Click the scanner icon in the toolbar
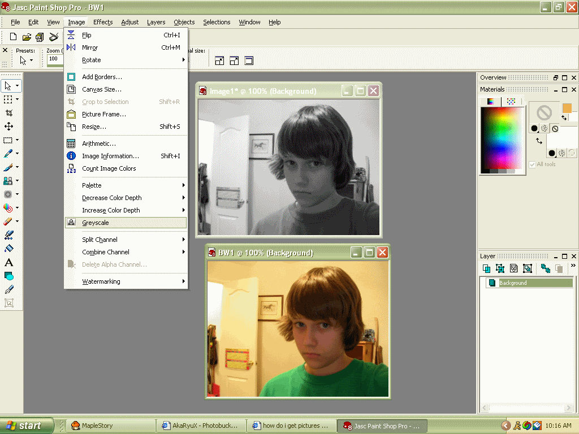Image resolution: width=579 pixels, height=434 pixels. [54, 37]
